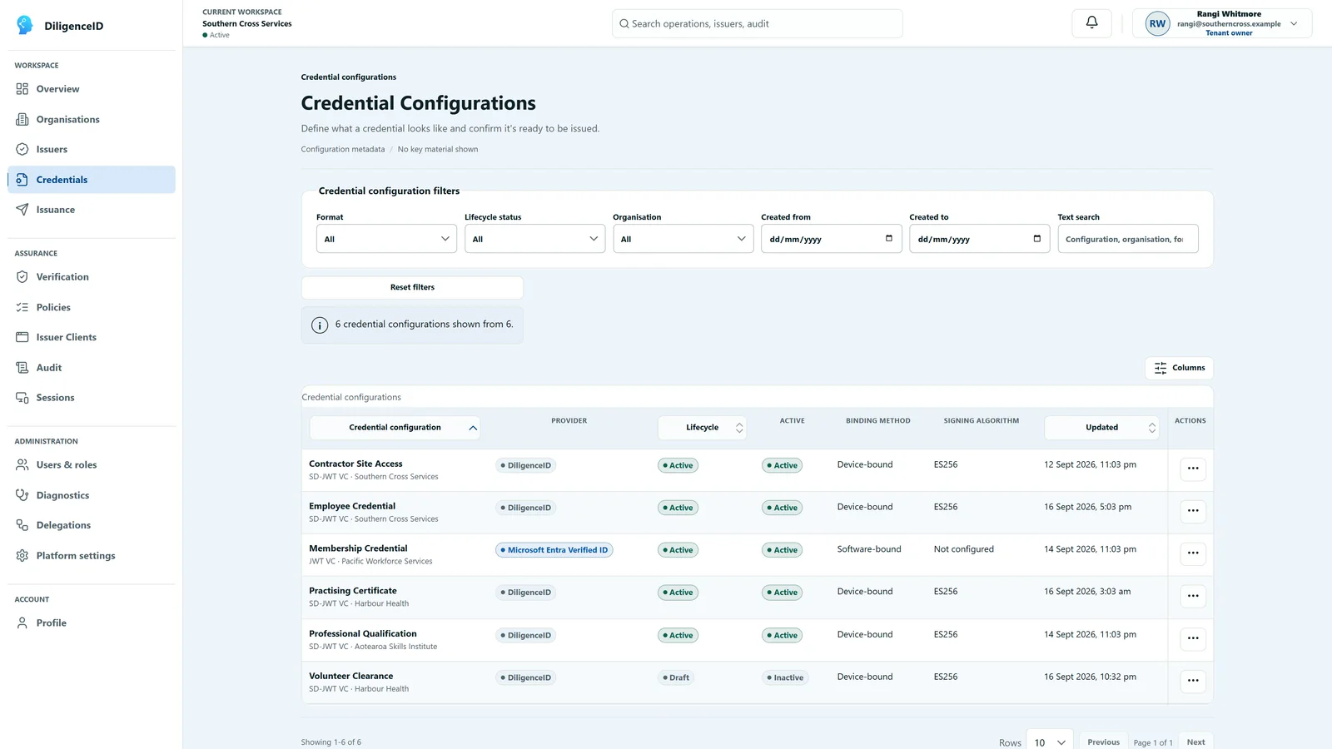Image resolution: width=1332 pixels, height=749 pixels.
Task: Go to Credentials section in sidebar
Action: pyautogui.click(x=92, y=180)
